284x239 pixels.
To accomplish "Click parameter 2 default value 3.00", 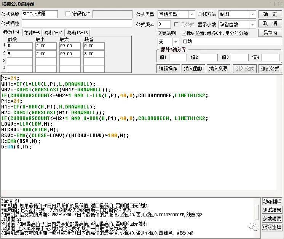I will pyautogui.click(x=94, y=54).
